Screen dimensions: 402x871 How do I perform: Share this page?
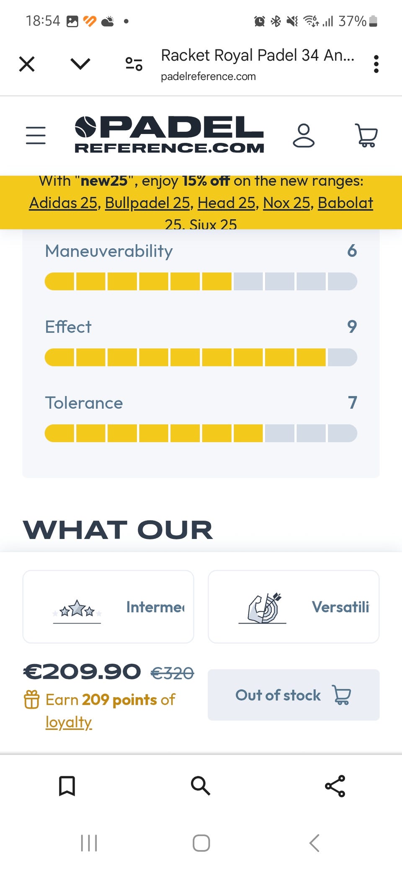pyautogui.click(x=335, y=786)
